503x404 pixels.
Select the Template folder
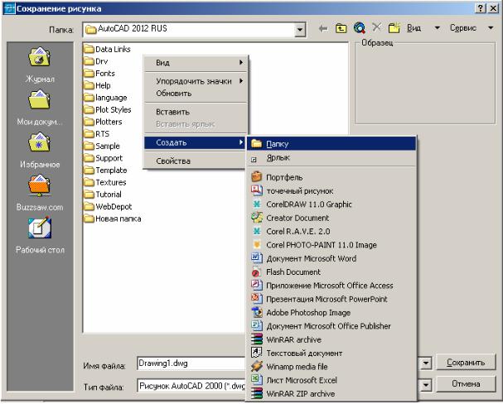pos(105,170)
